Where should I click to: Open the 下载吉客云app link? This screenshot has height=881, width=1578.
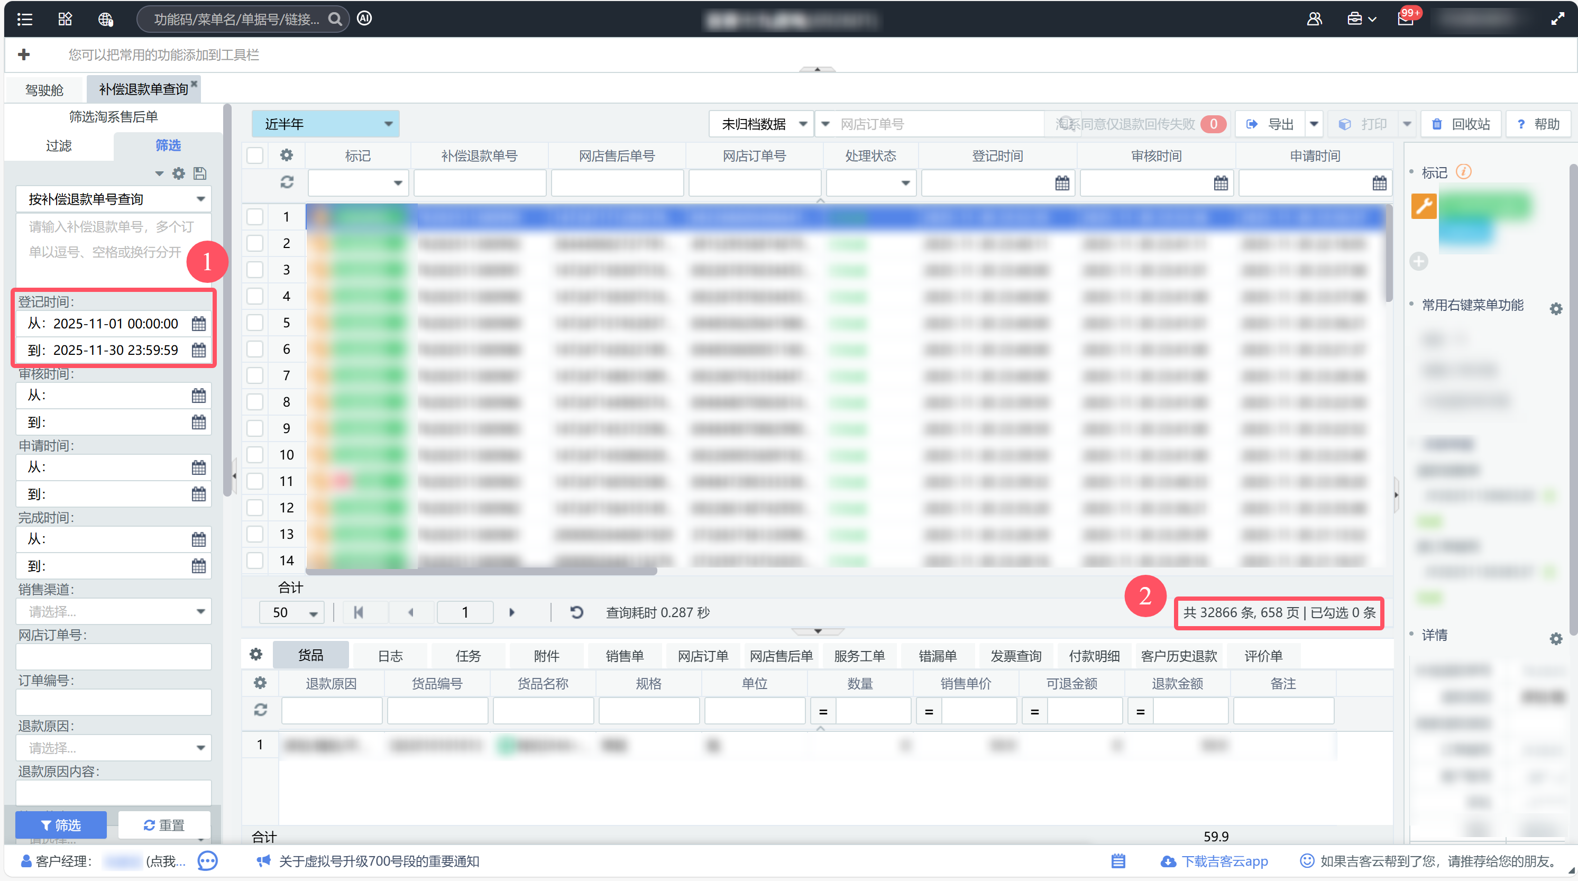point(1214,861)
